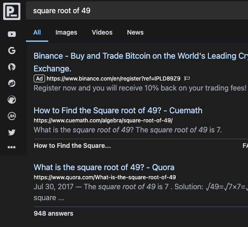The image size is (248, 227).
Task: Open the Binance Buy and Trade Bitcoin ad link
Action: click(x=141, y=62)
